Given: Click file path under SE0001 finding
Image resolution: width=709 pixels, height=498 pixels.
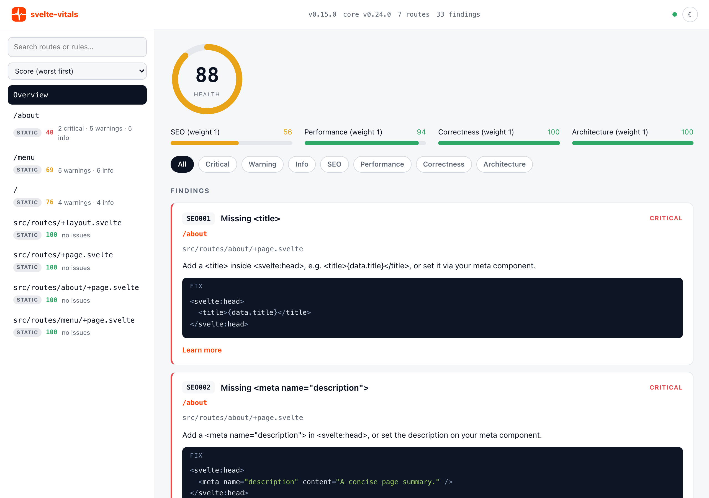Looking at the screenshot, I should point(243,249).
